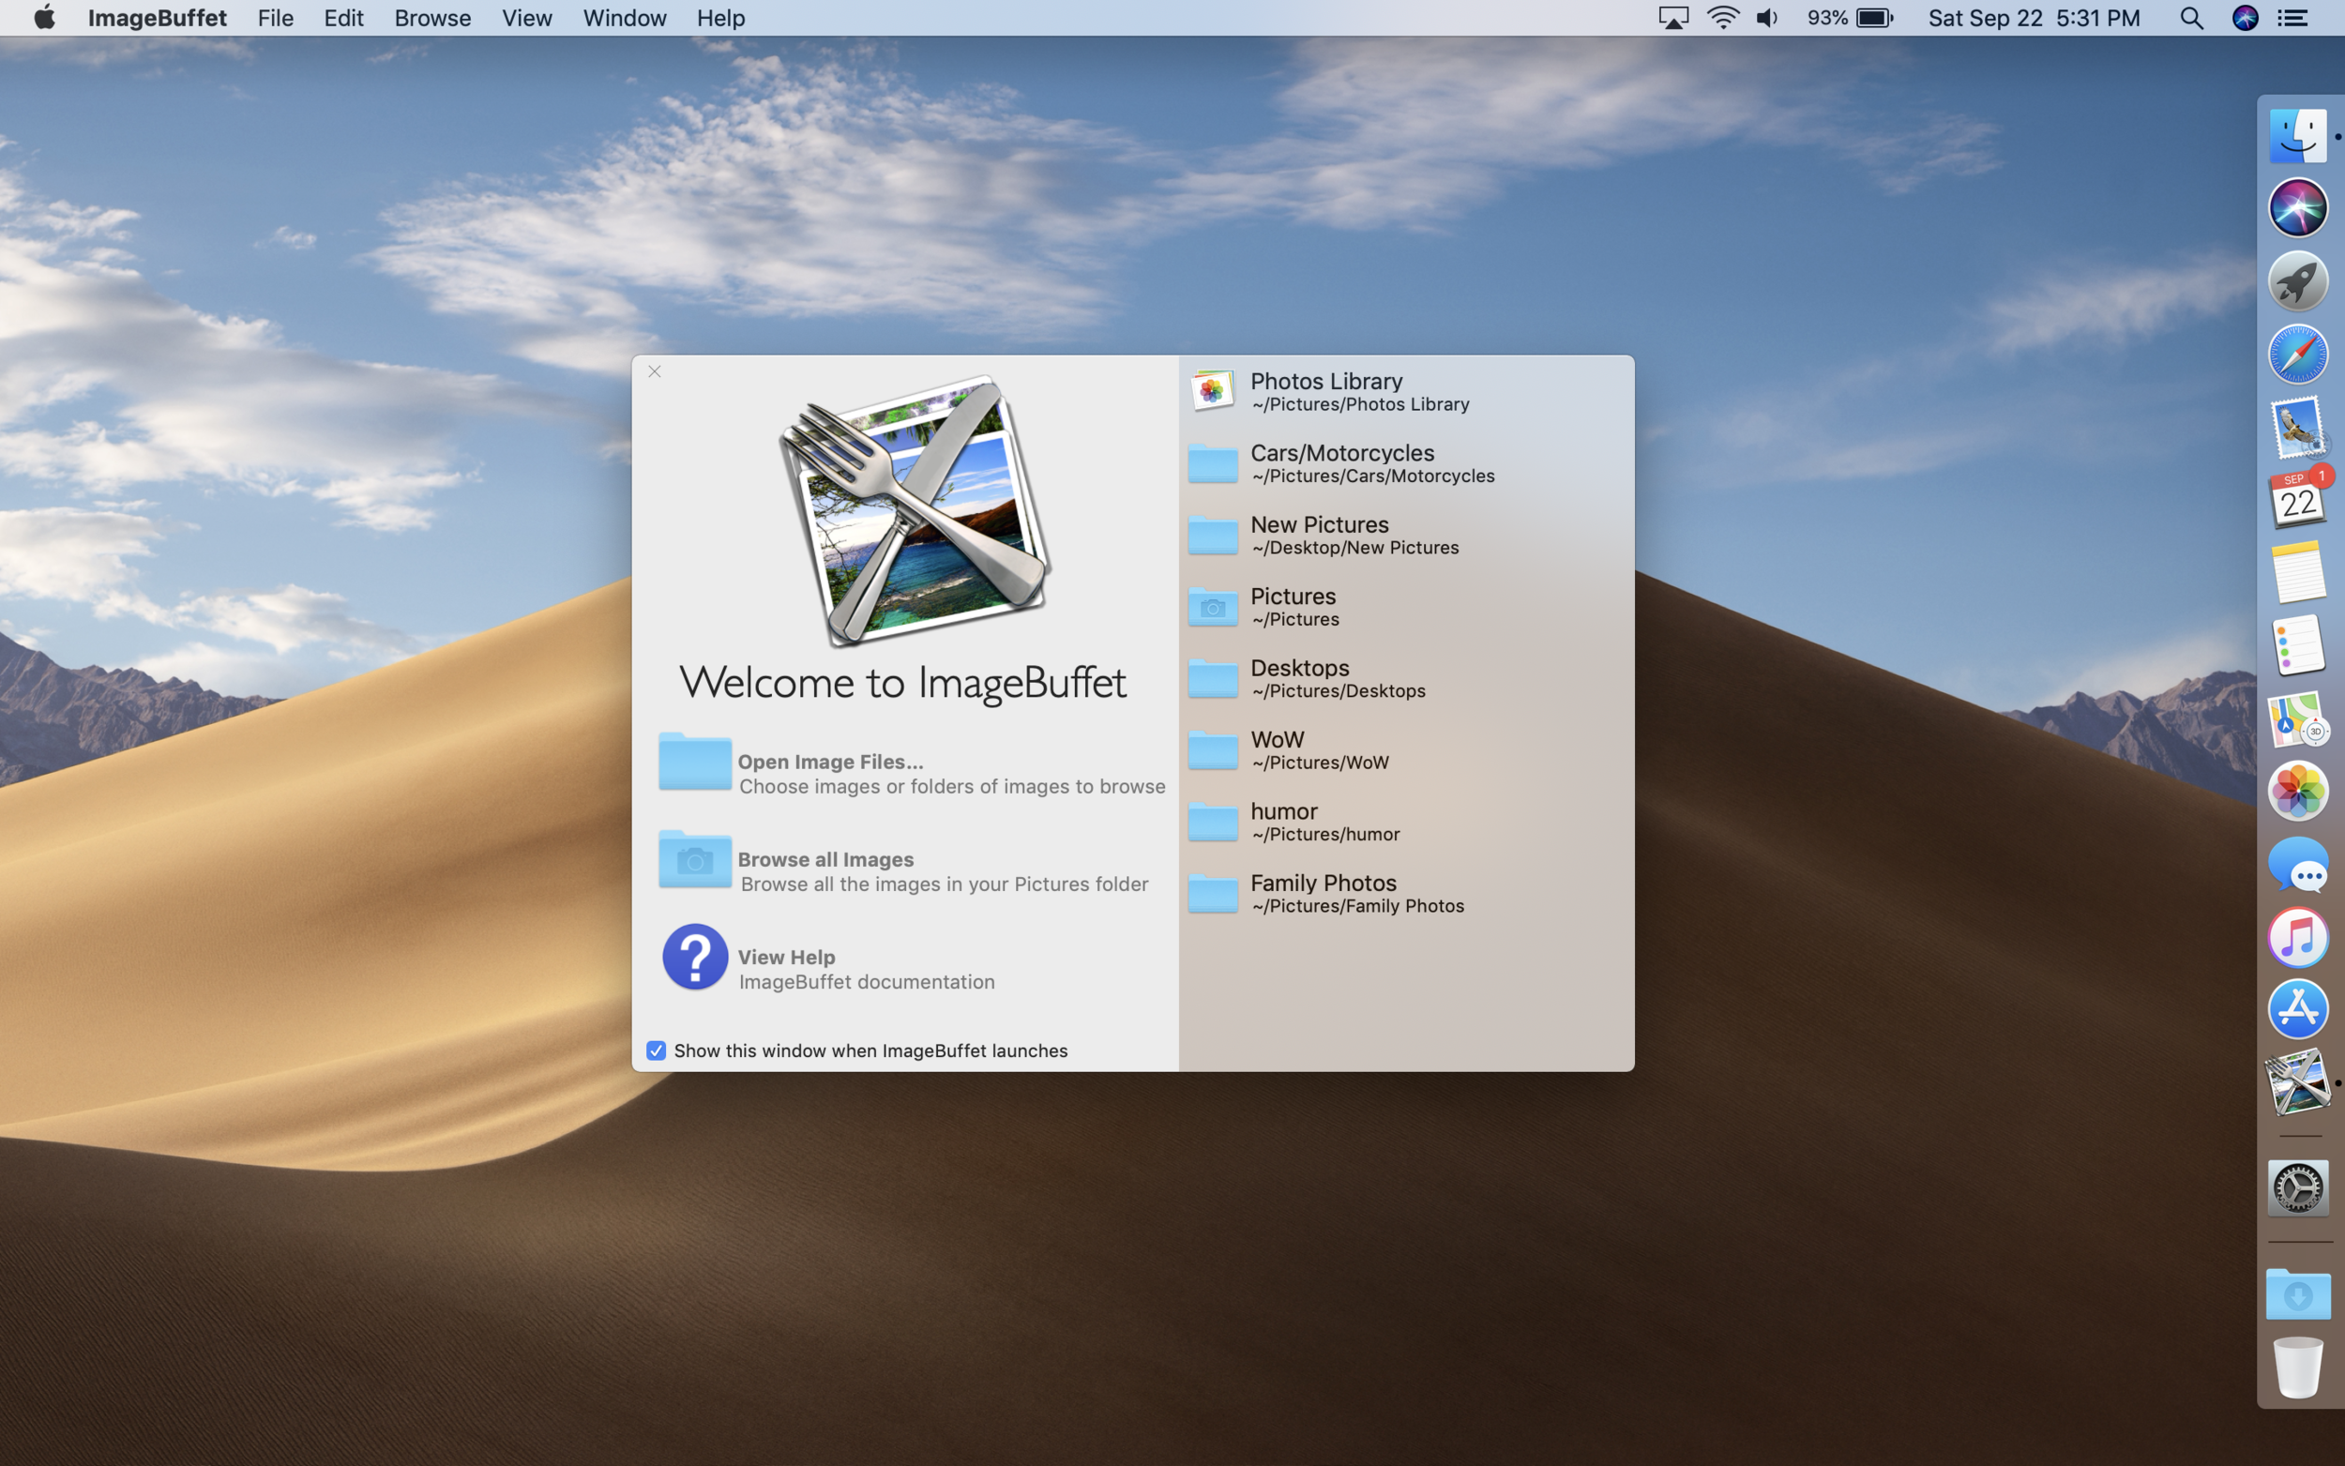Click the Wi-Fi status icon

click(1723, 19)
